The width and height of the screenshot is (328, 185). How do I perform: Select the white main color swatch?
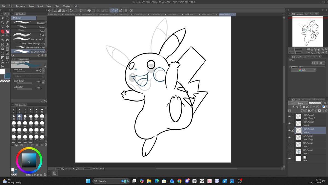click(x=2, y=71)
